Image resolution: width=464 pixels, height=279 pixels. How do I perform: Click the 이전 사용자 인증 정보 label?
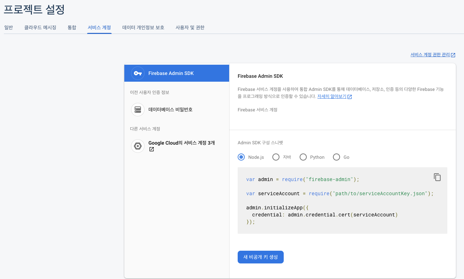coord(149,92)
